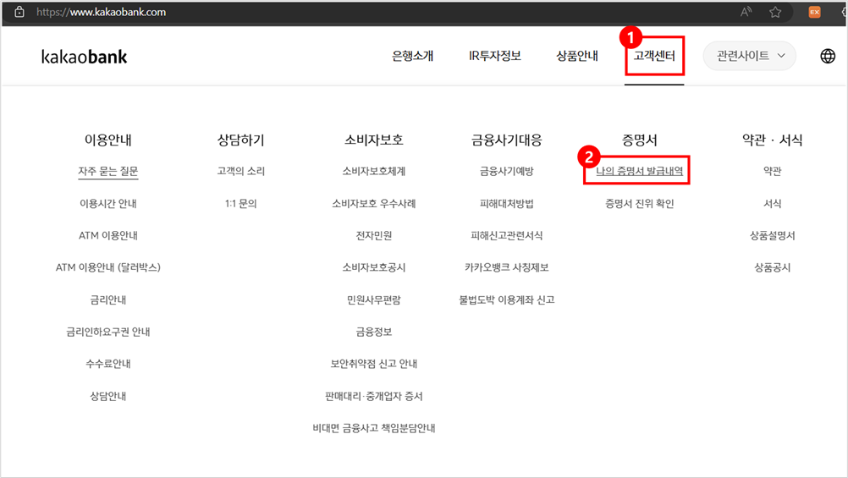
Task: Open 민원사무편람 link
Action: (x=374, y=299)
